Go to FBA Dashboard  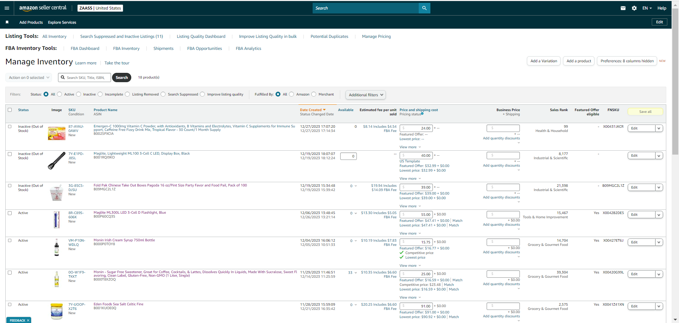tap(85, 48)
